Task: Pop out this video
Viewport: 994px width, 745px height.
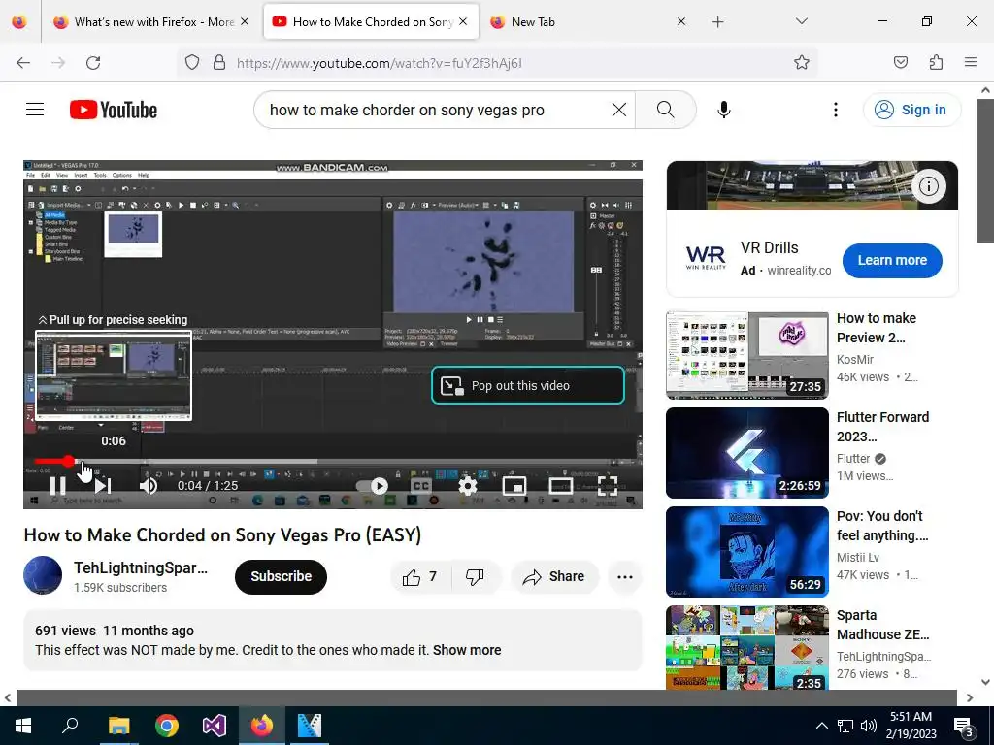Action: point(528,385)
